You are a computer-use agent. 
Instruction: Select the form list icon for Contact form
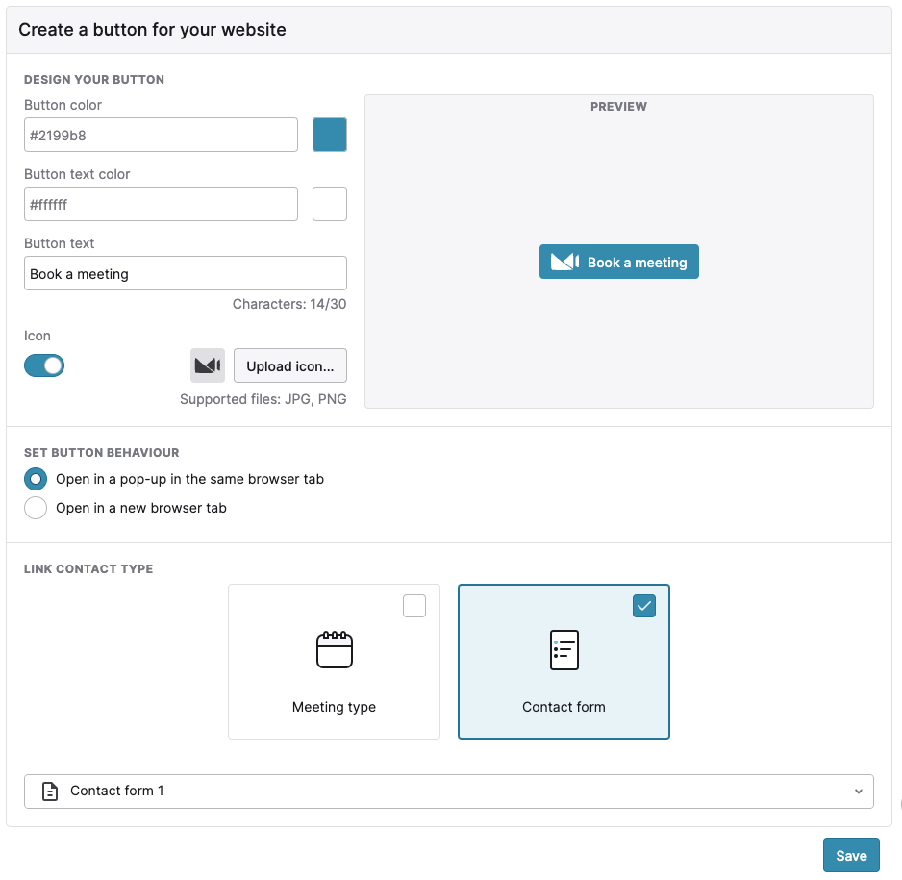564,650
